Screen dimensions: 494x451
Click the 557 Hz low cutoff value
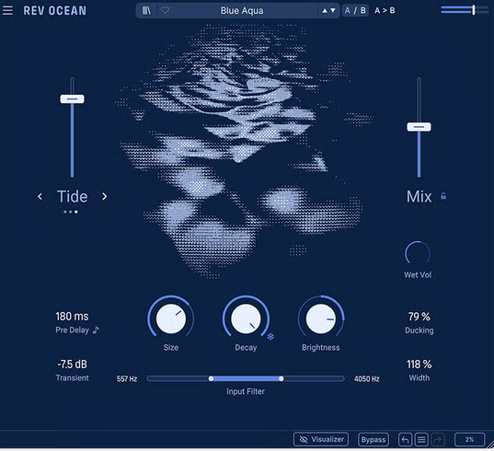[x=127, y=379]
